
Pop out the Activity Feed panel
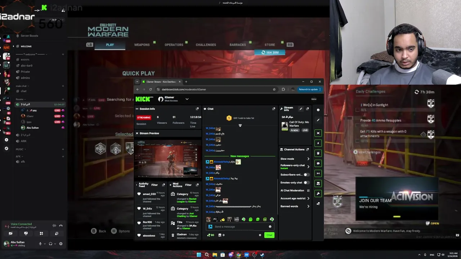pyautogui.click(x=164, y=185)
